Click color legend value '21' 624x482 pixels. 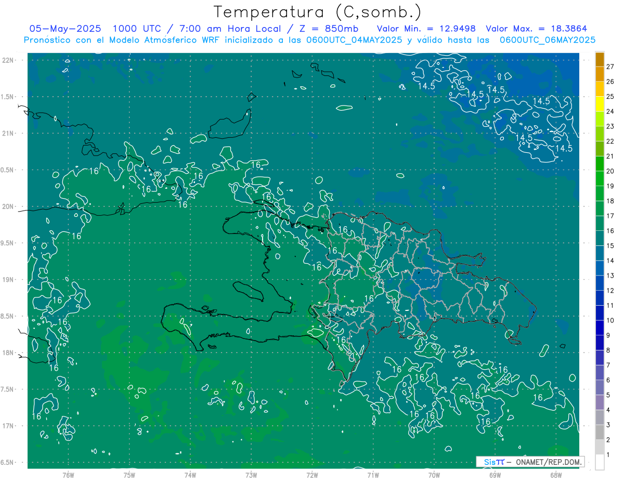(610, 156)
